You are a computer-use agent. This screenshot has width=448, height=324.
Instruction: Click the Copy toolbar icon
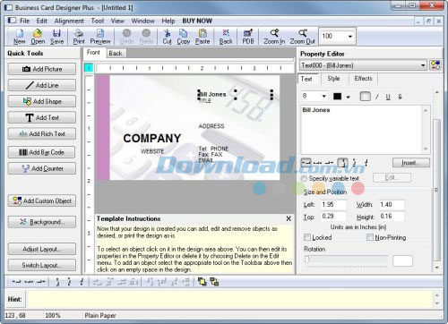pyautogui.click(x=183, y=37)
